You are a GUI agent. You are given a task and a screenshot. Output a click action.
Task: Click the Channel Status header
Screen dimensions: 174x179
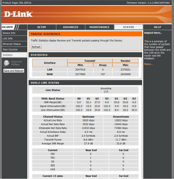click(x=53, y=117)
